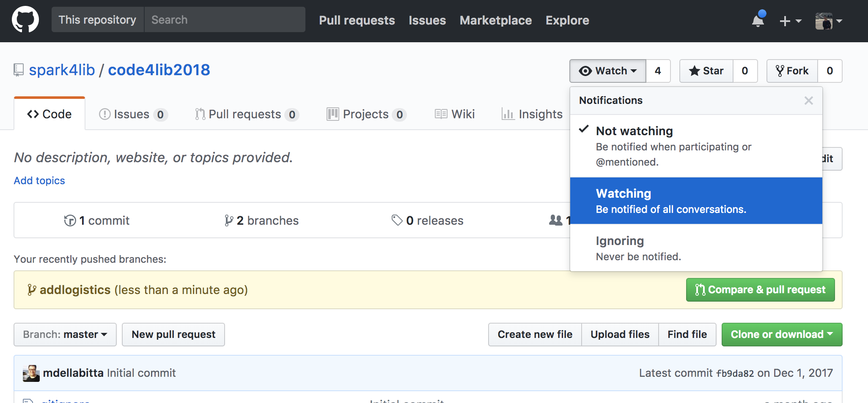Open the notifications bell icon
This screenshot has width=868, height=403.
coord(758,20)
